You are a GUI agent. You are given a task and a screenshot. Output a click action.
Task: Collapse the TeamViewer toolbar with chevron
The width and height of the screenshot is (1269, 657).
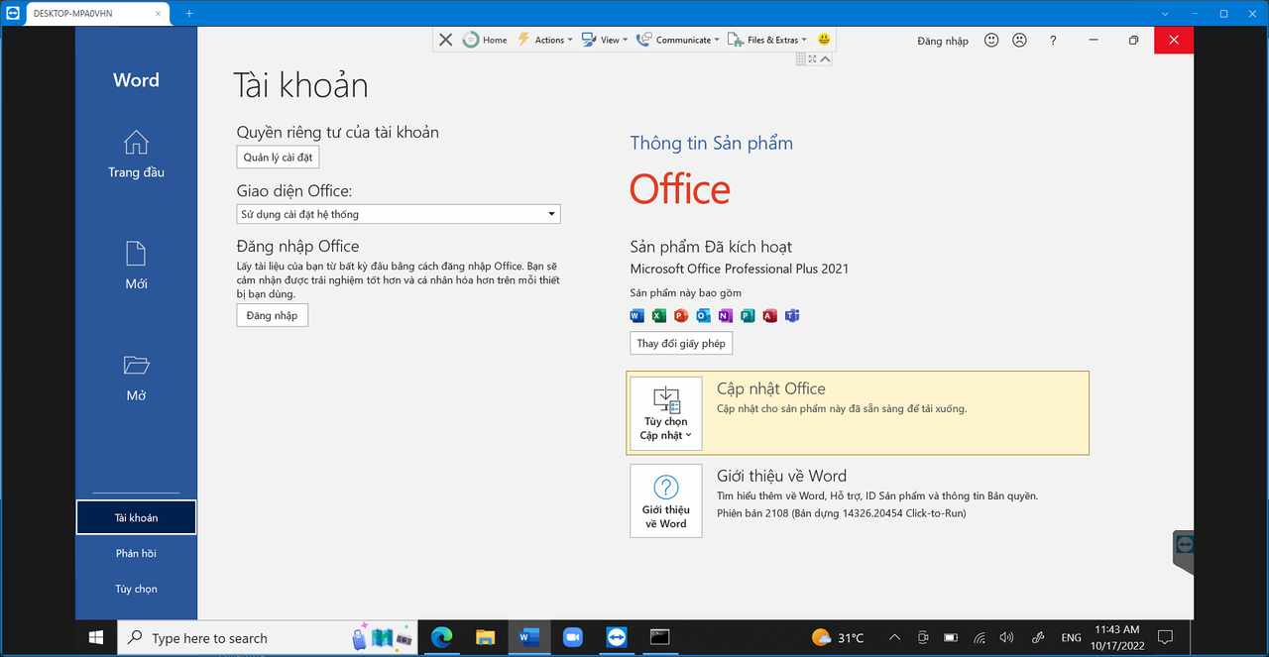[x=825, y=59]
